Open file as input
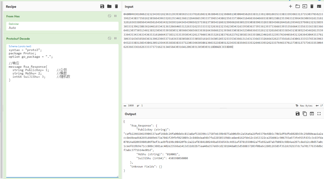This screenshot has width=324, height=179. (x=305, y=6)
